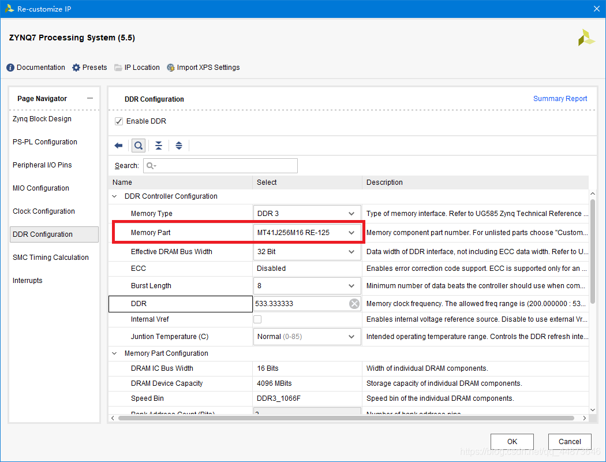This screenshot has width=606, height=462.
Task: Click the Import XPS Settings icon
Action: point(170,68)
